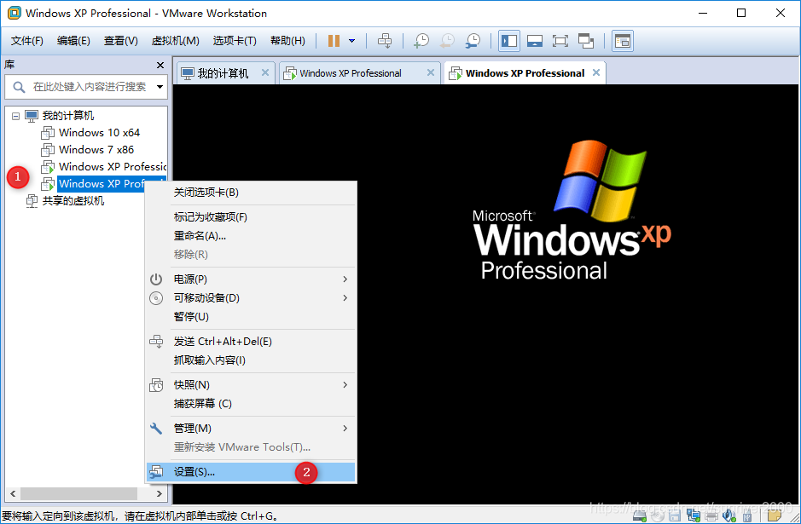Image resolution: width=801 pixels, height=524 pixels.
Task: Click the pause virtual machine toolbar button
Action: (334, 41)
